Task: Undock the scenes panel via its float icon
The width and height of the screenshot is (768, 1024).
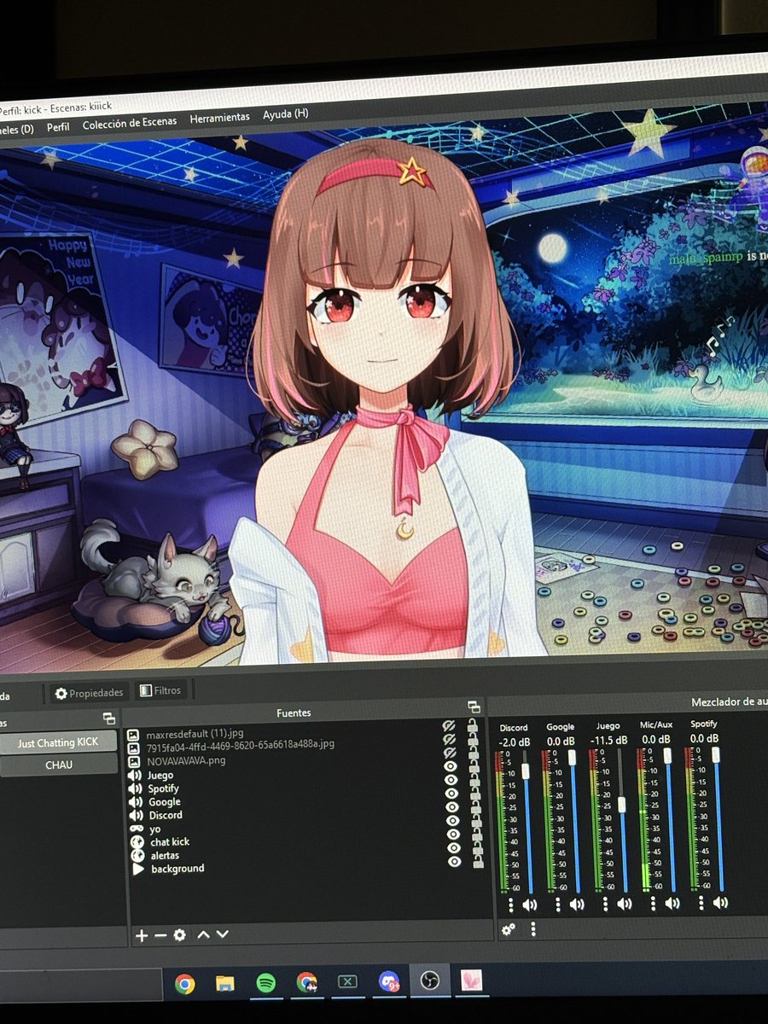Action: [x=108, y=719]
